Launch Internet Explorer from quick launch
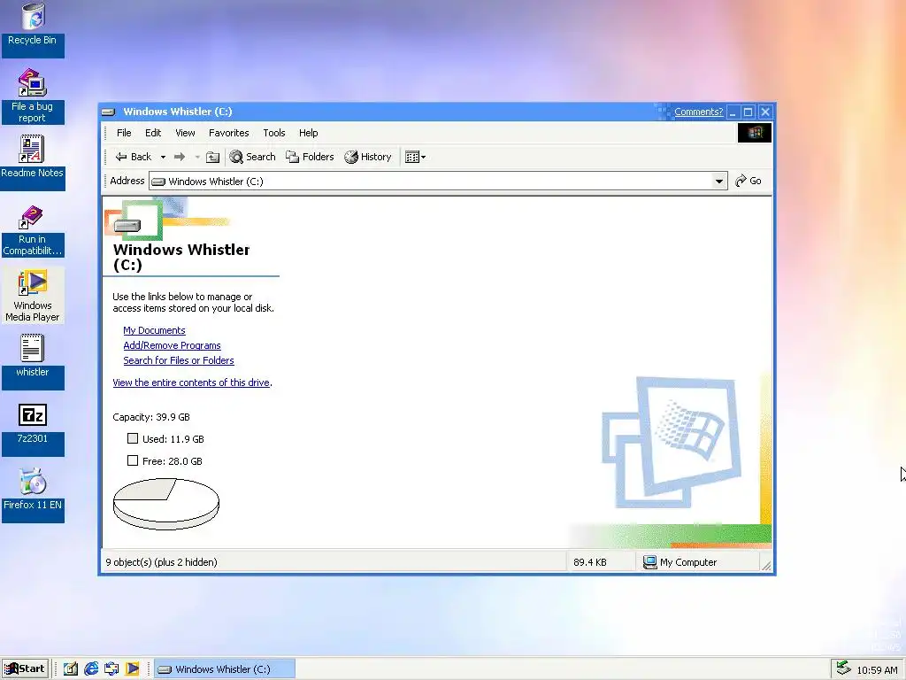 (x=91, y=669)
